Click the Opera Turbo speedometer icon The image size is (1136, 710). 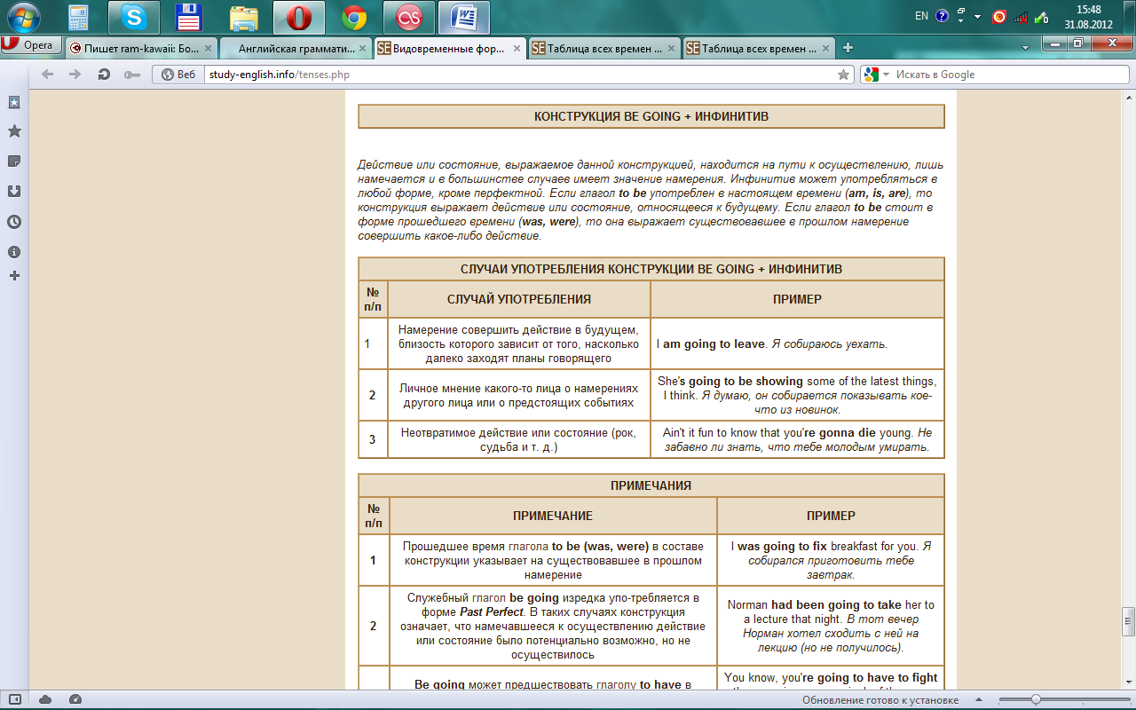(x=75, y=700)
